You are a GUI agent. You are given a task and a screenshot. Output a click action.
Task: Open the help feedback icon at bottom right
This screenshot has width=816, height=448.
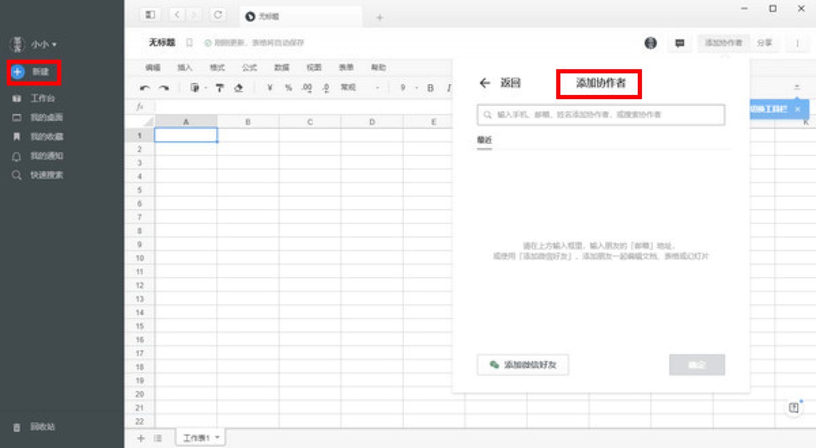point(794,407)
